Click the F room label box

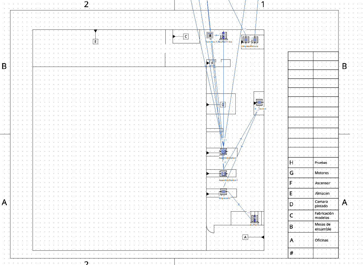[x=212, y=63]
